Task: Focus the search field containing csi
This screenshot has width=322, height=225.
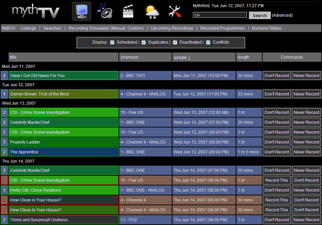Action: 220,15
